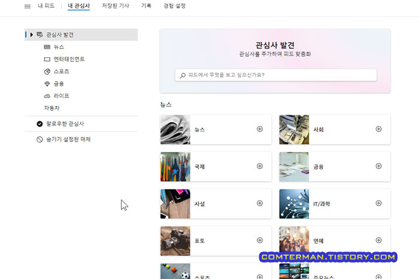Image resolution: width=419 pixels, height=279 pixels.
Task: Collapse the 관심사 발견 arrow
Action: tap(31, 35)
